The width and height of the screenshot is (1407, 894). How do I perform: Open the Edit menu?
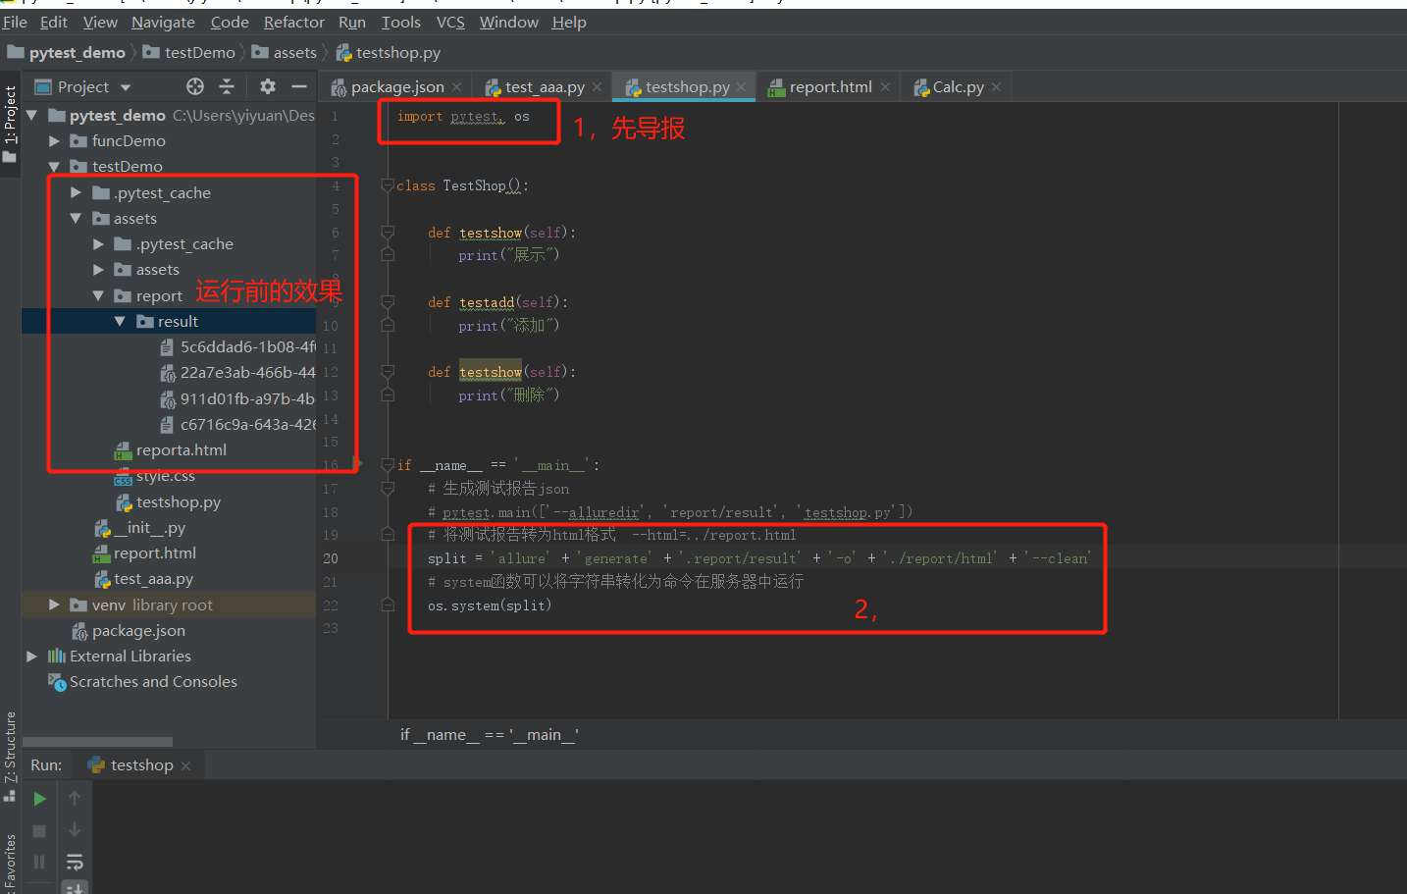click(x=54, y=22)
